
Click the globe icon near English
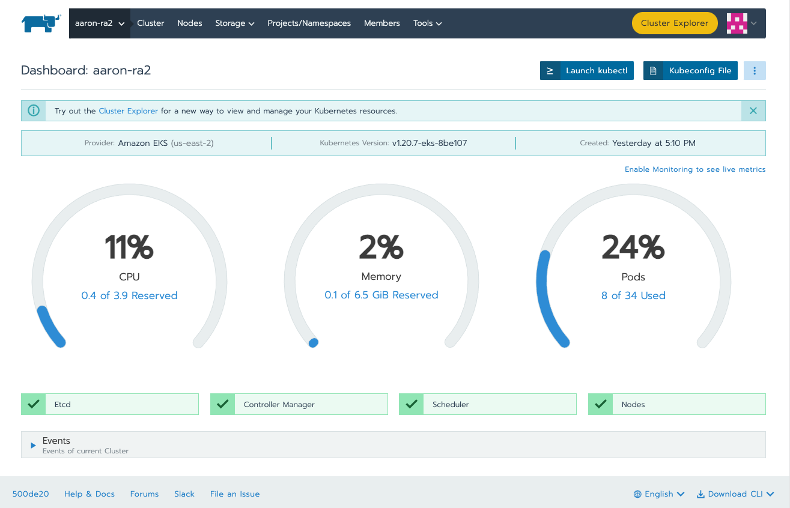(x=638, y=494)
